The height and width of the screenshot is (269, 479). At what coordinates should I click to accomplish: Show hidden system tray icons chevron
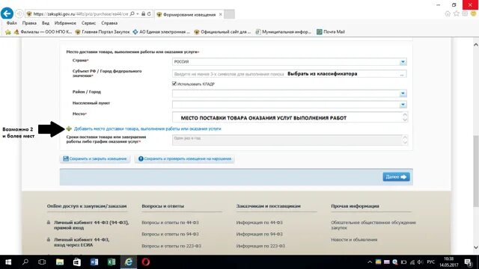coord(369,262)
